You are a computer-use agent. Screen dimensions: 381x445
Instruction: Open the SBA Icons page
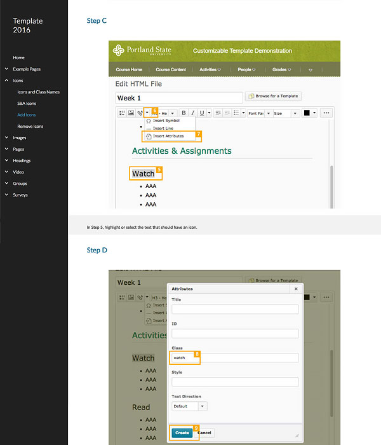pos(27,103)
